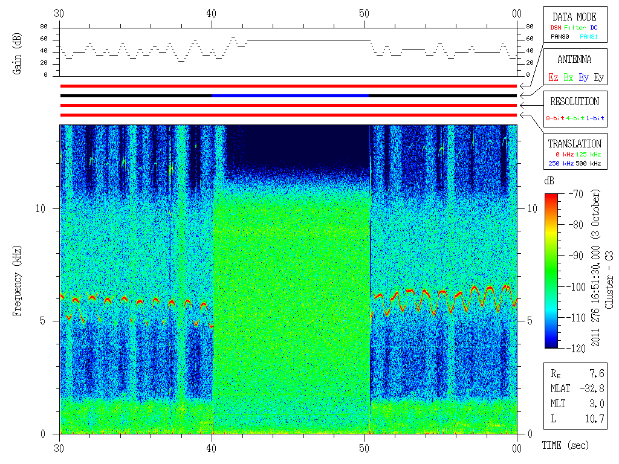Click the red translation bar above the spectrogram
This screenshot has height=464, width=619.
(288, 115)
